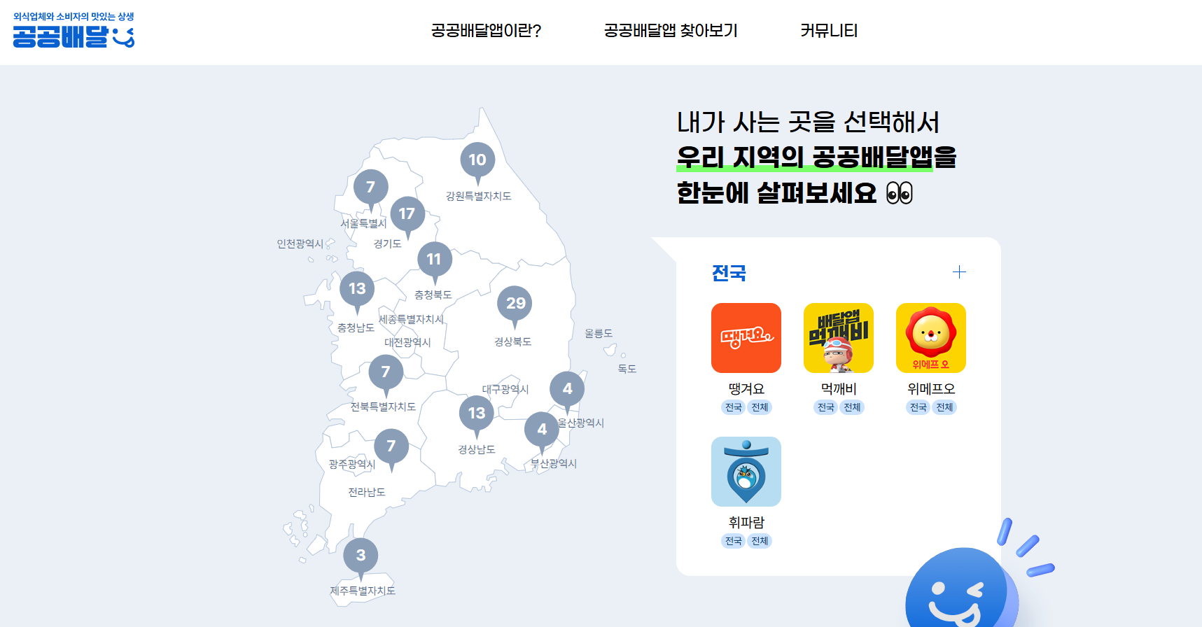Click the 세종특별자치시 map label
This screenshot has height=627, width=1202.
pyautogui.click(x=412, y=319)
